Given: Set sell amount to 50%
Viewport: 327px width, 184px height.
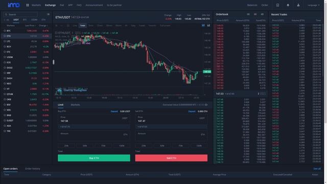Looking at the screenshot, I should [162, 146].
